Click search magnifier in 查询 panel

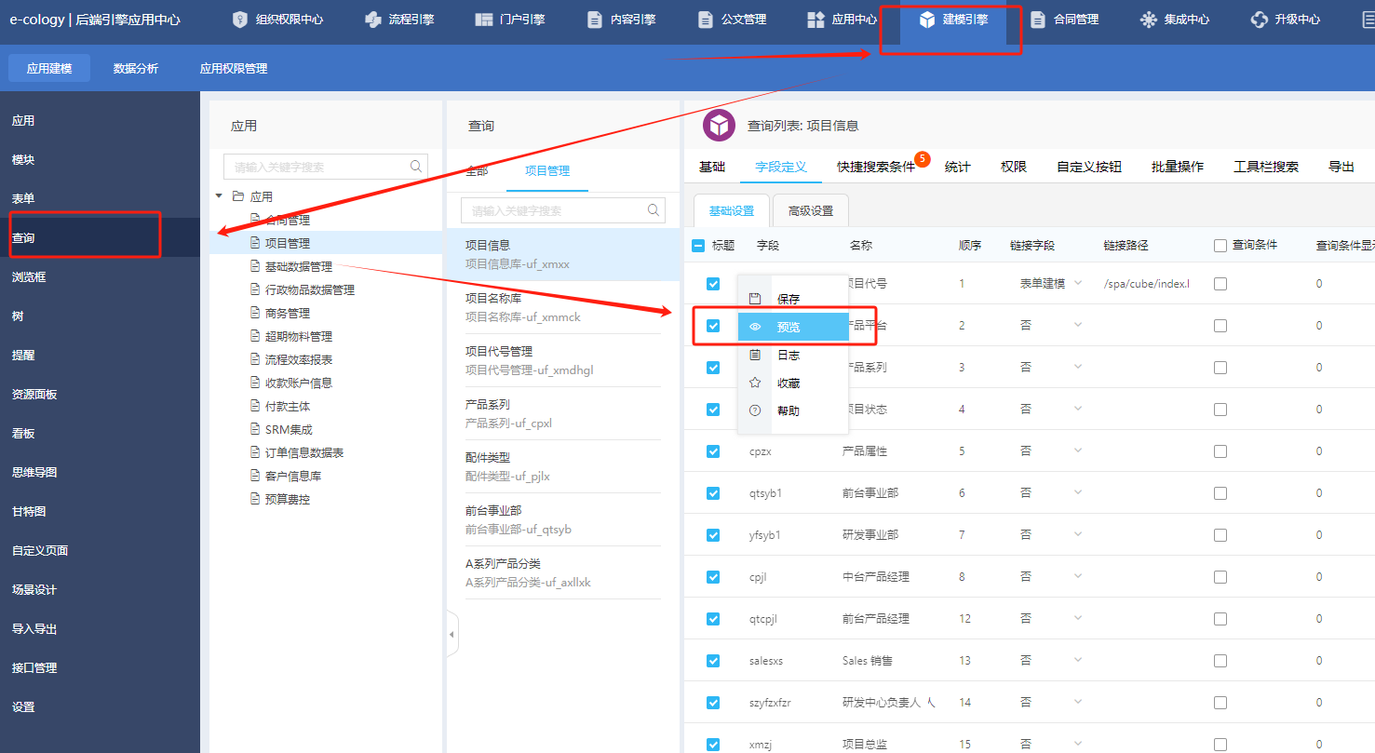click(654, 210)
